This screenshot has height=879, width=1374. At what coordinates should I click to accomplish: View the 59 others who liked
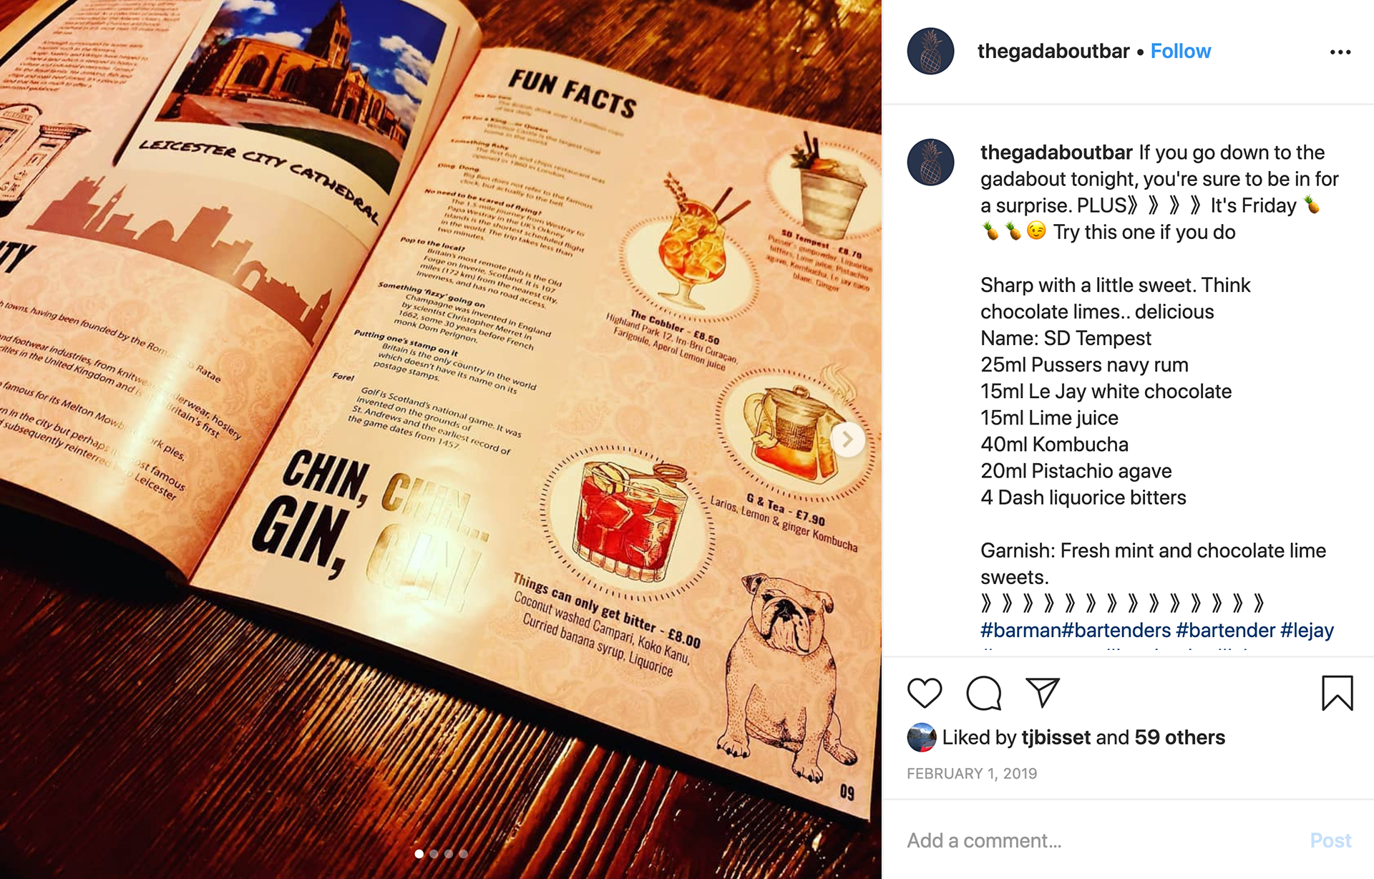pyautogui.click(x=1179, y=737)
